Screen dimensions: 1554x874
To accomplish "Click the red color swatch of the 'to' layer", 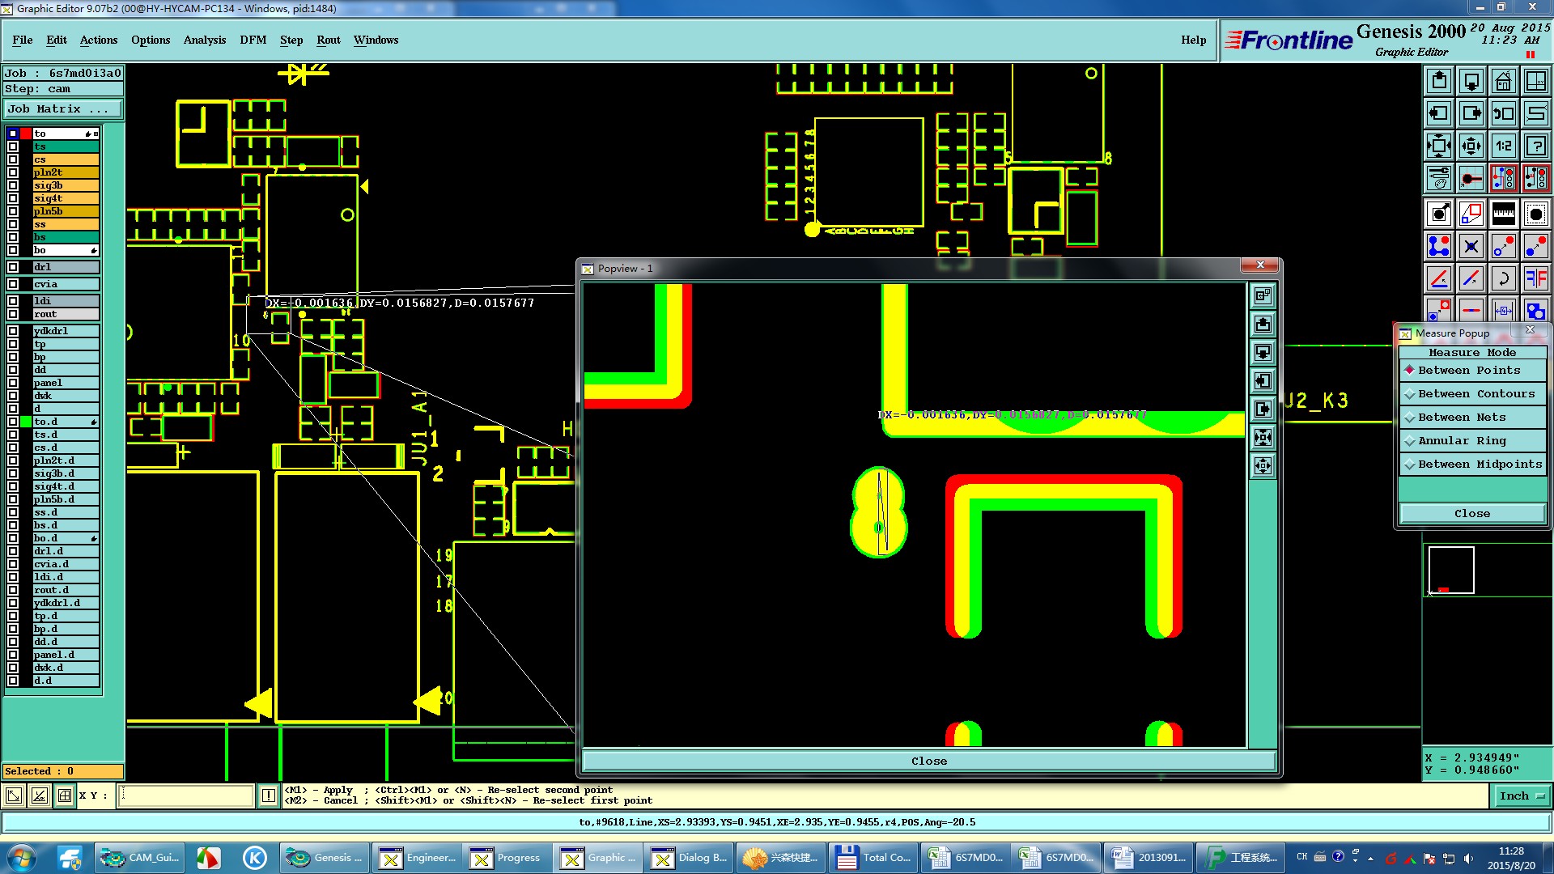I will pos(26,134).
